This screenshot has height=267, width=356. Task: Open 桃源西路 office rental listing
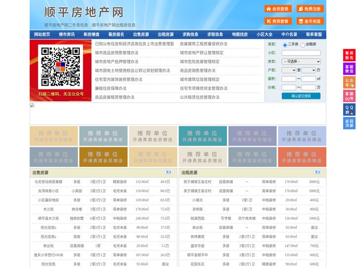pyautogui.click(x=197, y=219)
